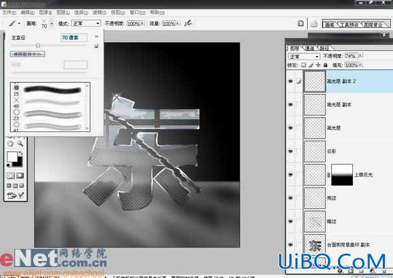Image resolution: width=393 pixels, height=278 pixels.
Task: Open the 图像 menu
Action: [45, 12]
